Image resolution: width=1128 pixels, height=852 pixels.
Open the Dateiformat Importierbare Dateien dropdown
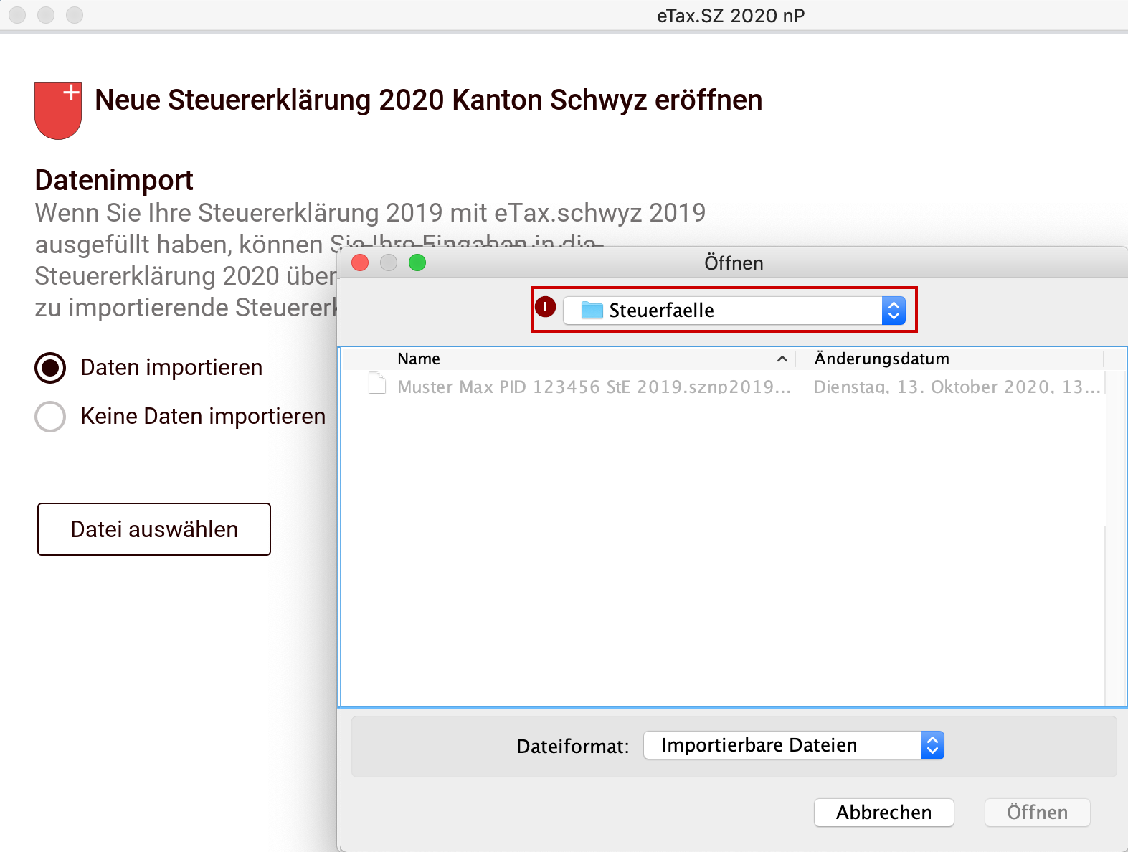click(794, 745)
